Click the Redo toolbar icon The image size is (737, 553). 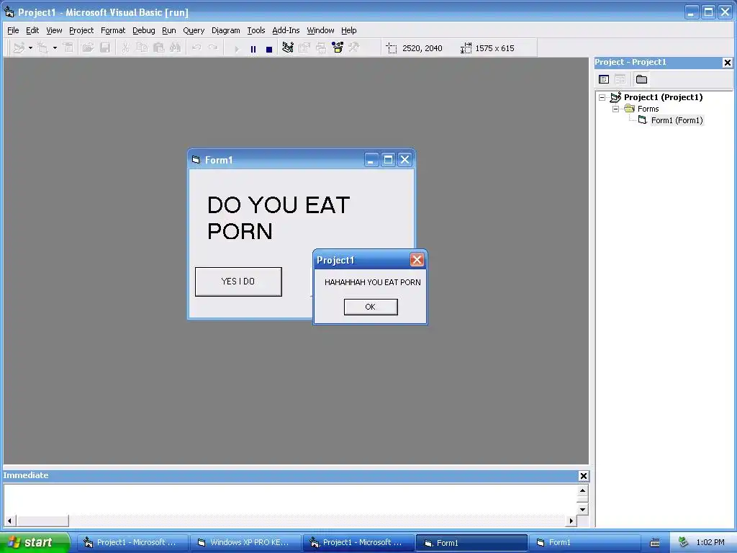pyautogui.click(x=213, y=48)
